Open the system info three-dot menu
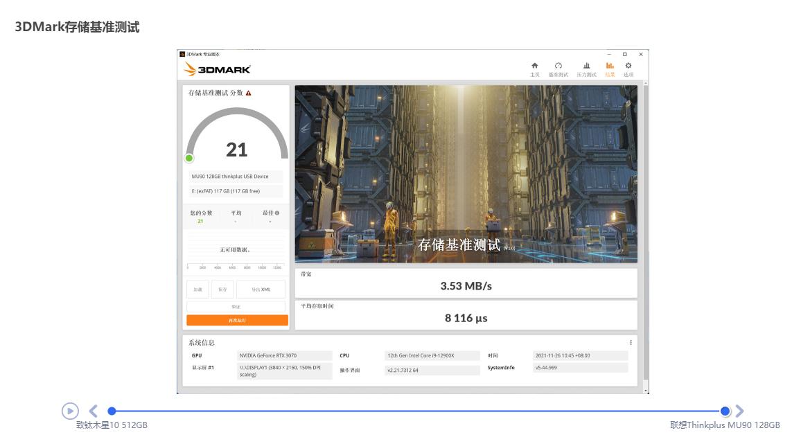This screenshot has width=801, height=444. tap(631, 343)
